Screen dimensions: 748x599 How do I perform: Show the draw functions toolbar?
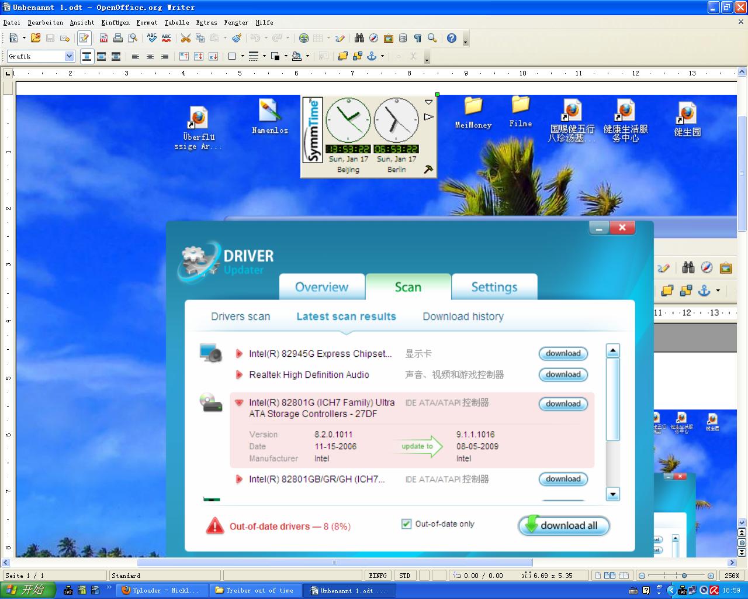pyautogui.click(x=340, y=38)
